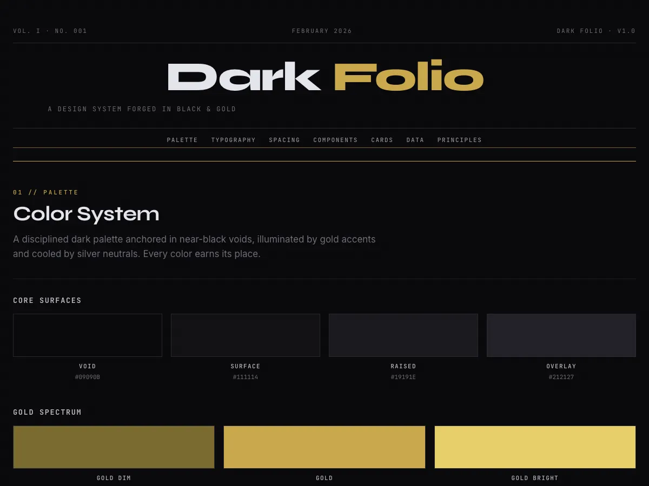Click the Dark Folio logo wordmark
The width and height of the screenshot is (649, 486).
click(x=325, y=77)
